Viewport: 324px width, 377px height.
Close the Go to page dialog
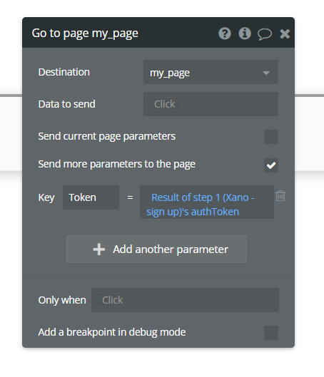(285, 33)
